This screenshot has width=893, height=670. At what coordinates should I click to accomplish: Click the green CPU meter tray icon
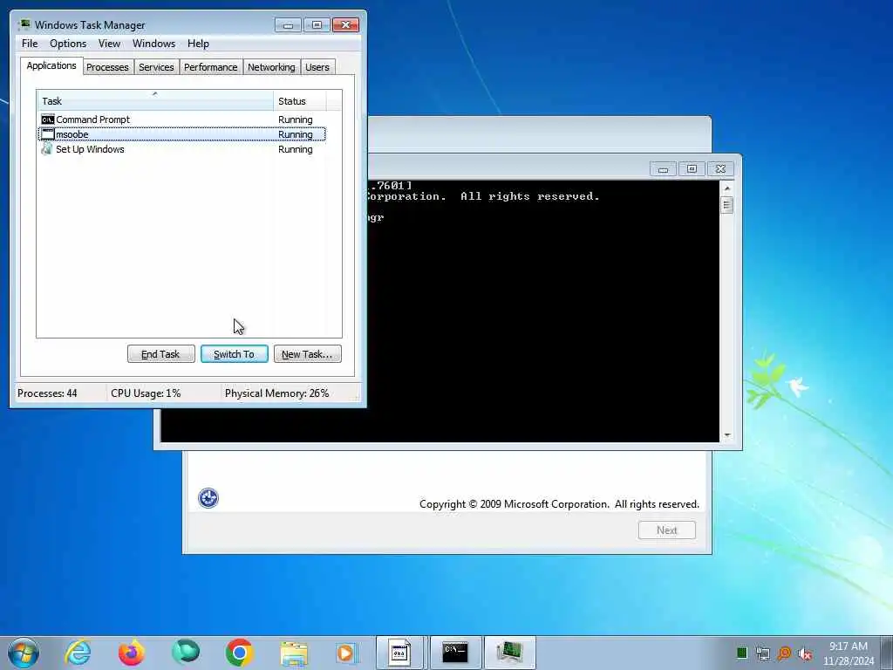(741, 653)
